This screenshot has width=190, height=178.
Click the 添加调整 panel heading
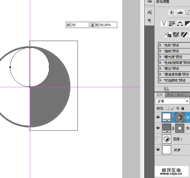click(163, 2)
